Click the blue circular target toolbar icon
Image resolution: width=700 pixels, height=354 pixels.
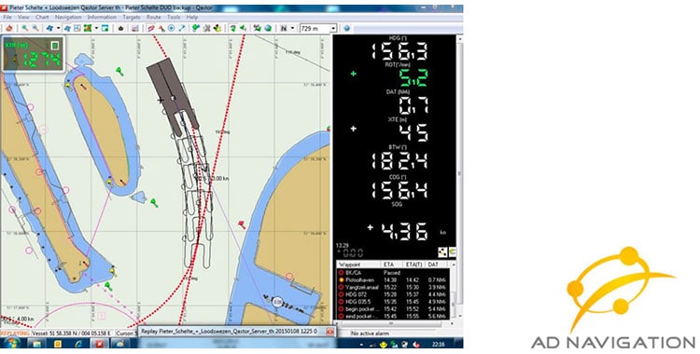[x=172, y=28]
